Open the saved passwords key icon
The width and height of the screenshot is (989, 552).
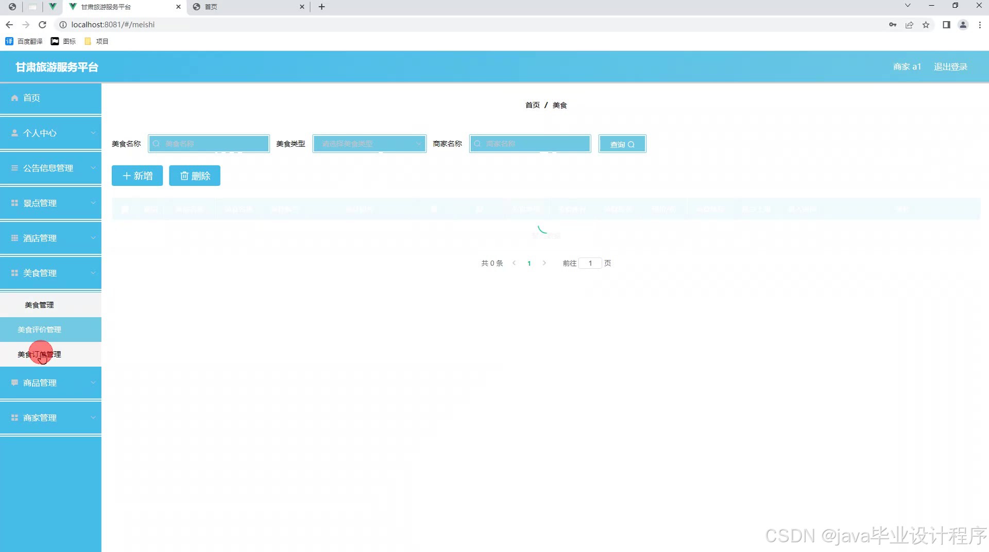point(893,25)
